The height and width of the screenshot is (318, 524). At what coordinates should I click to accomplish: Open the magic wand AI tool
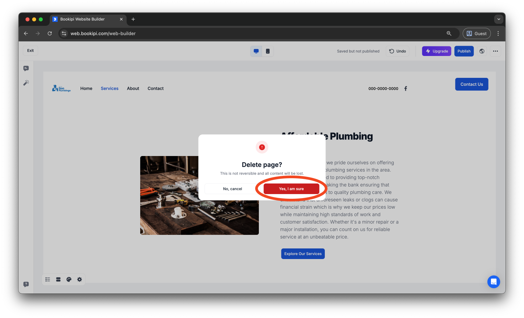[26, 83]
